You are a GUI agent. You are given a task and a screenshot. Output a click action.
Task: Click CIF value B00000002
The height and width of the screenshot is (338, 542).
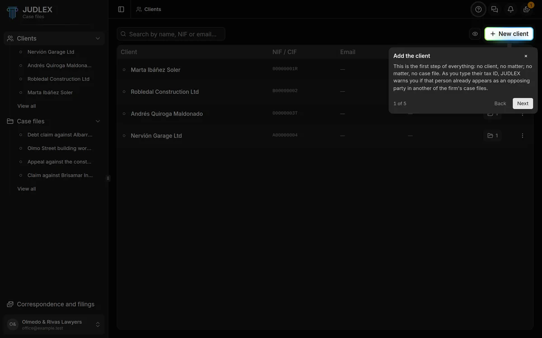285,91
